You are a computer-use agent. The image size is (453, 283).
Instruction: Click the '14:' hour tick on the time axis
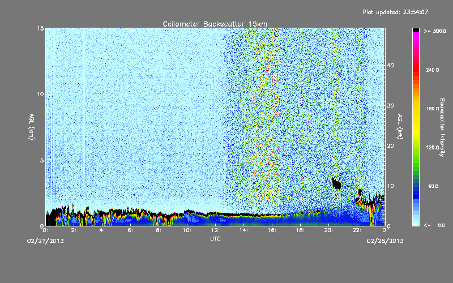(243, 230)
